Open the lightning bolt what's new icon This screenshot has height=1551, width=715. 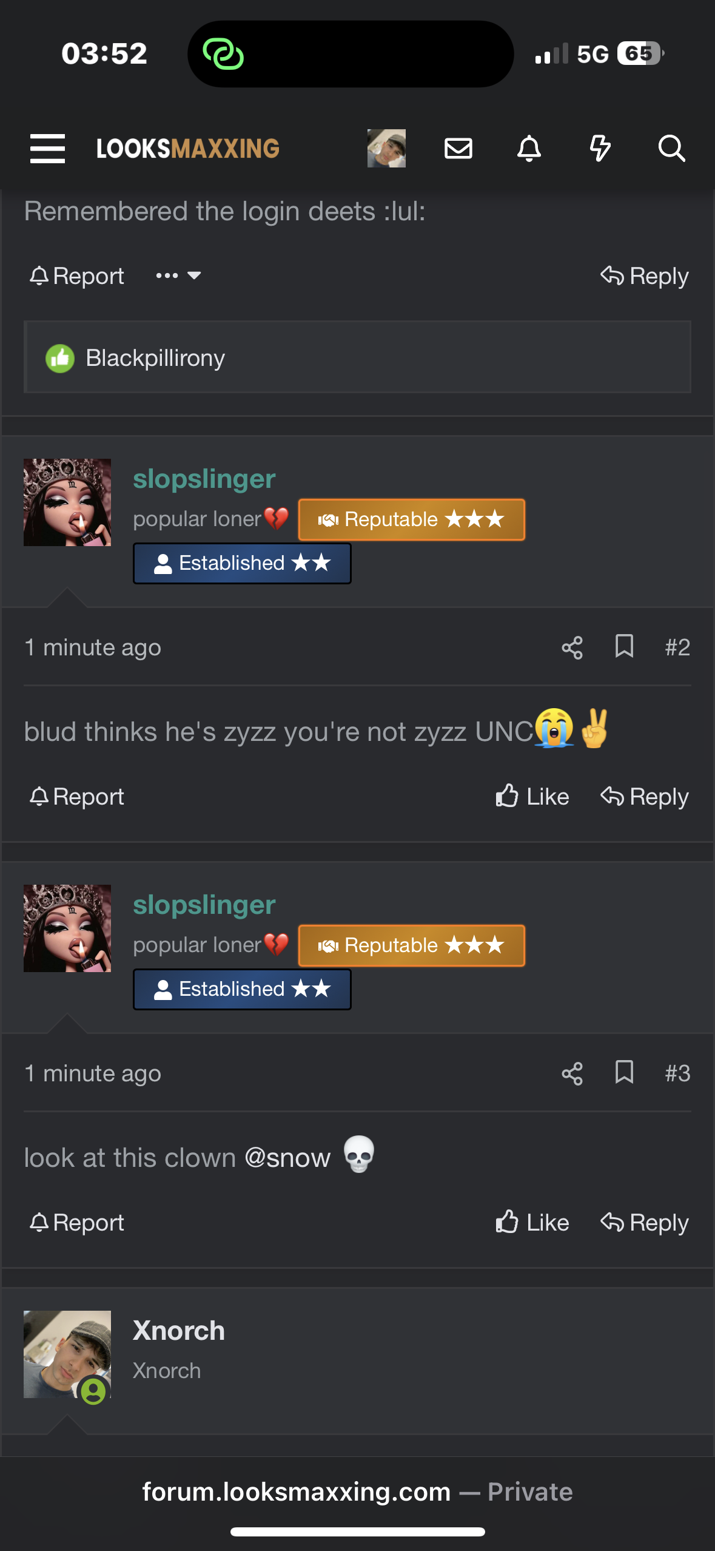click(600, 149)
